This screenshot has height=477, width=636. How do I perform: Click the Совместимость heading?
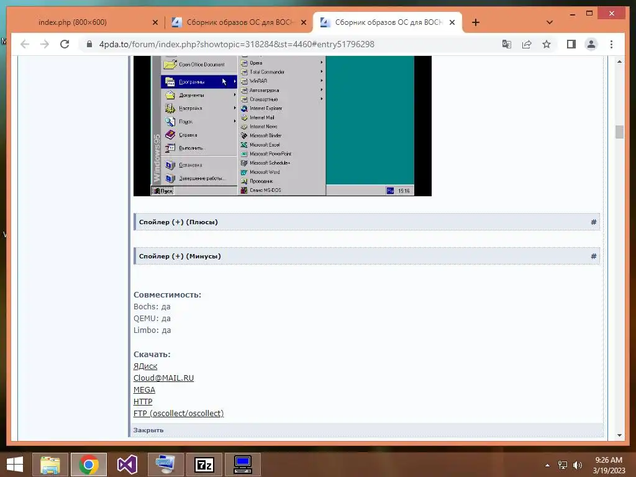[168, 295]
